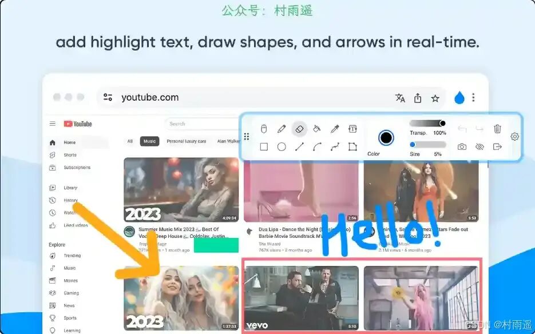Click the redo arrow in drawing toolbar

(x=479, y=129)
